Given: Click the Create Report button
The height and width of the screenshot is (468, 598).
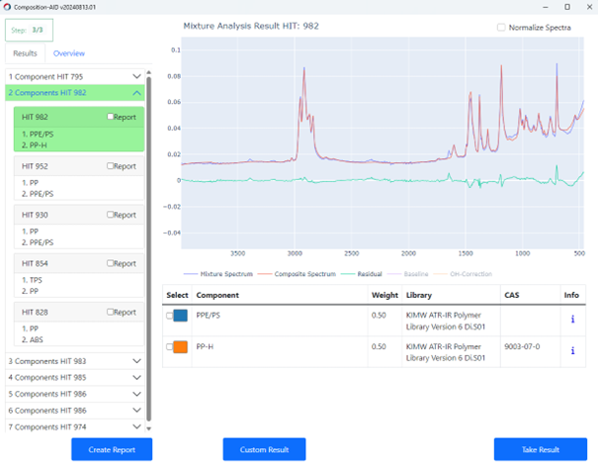Looking at the screenshot, I should 111,449.
